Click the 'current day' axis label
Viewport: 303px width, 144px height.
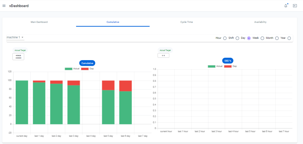tap(22, 136)
